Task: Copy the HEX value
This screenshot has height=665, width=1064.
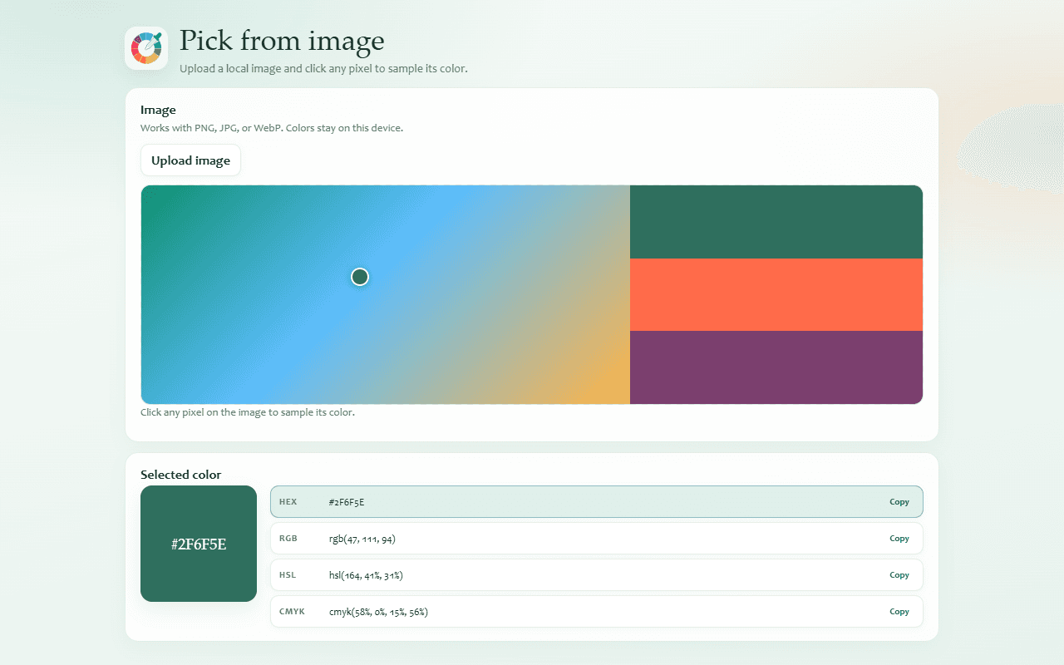Action: 899,502
